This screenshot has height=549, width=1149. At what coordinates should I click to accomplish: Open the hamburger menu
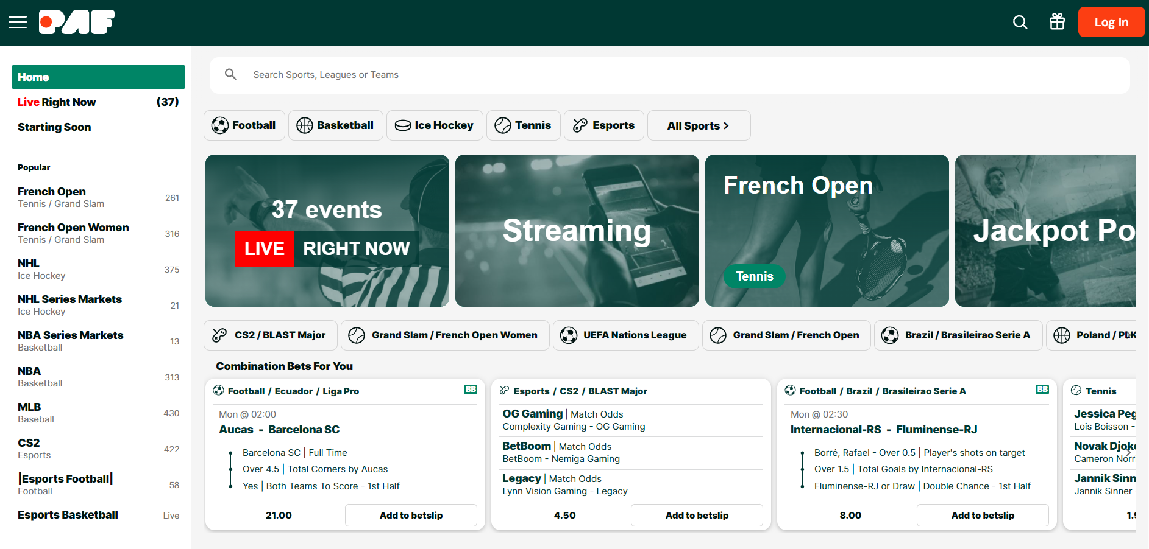coord(18,23)
